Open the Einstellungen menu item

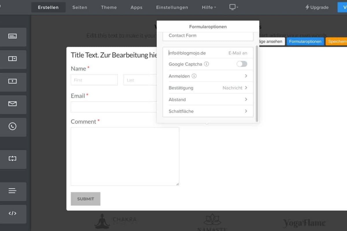172,7
